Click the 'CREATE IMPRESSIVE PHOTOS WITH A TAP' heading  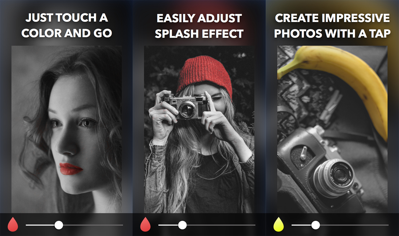[332, 26]
